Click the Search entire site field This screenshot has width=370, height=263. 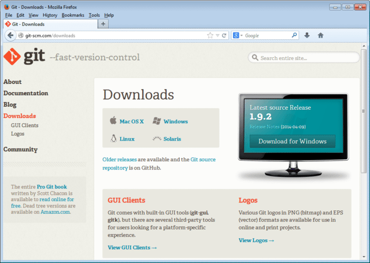(x=304, y=58)
